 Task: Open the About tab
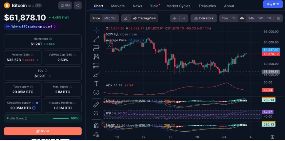coord(229,6)
